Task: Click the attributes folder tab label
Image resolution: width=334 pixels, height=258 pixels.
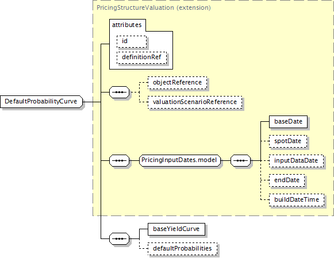Action: [x=127, y=25]
